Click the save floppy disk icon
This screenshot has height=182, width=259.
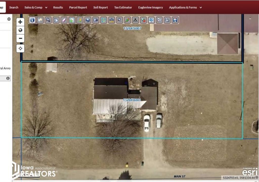pos(175,20)
